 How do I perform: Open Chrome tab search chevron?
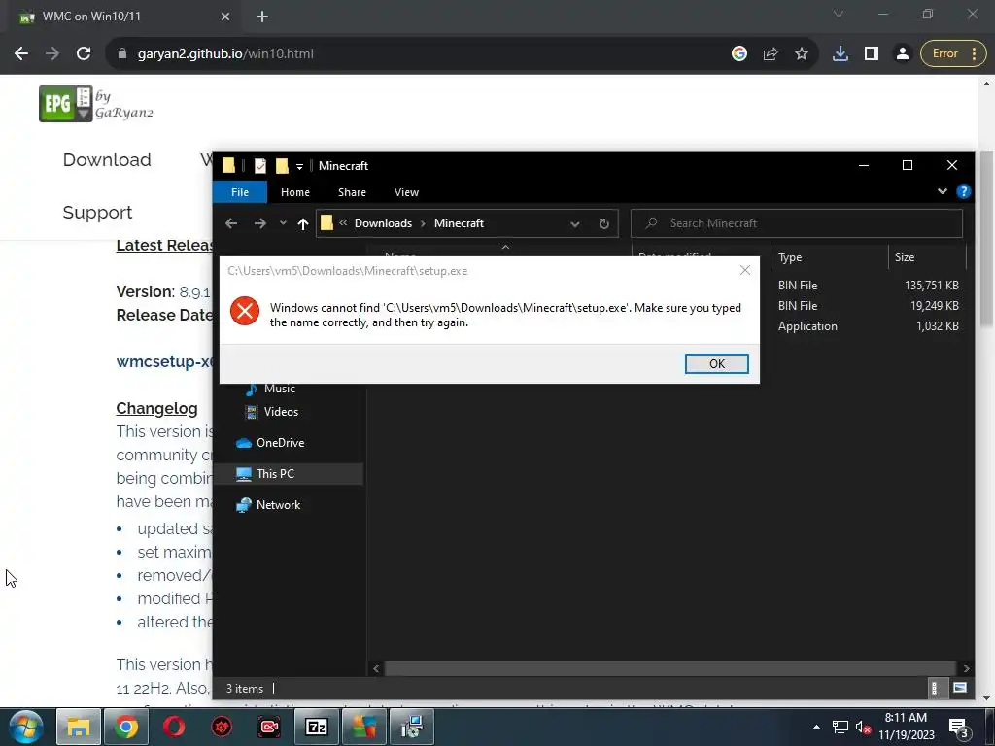coord(839,14)
